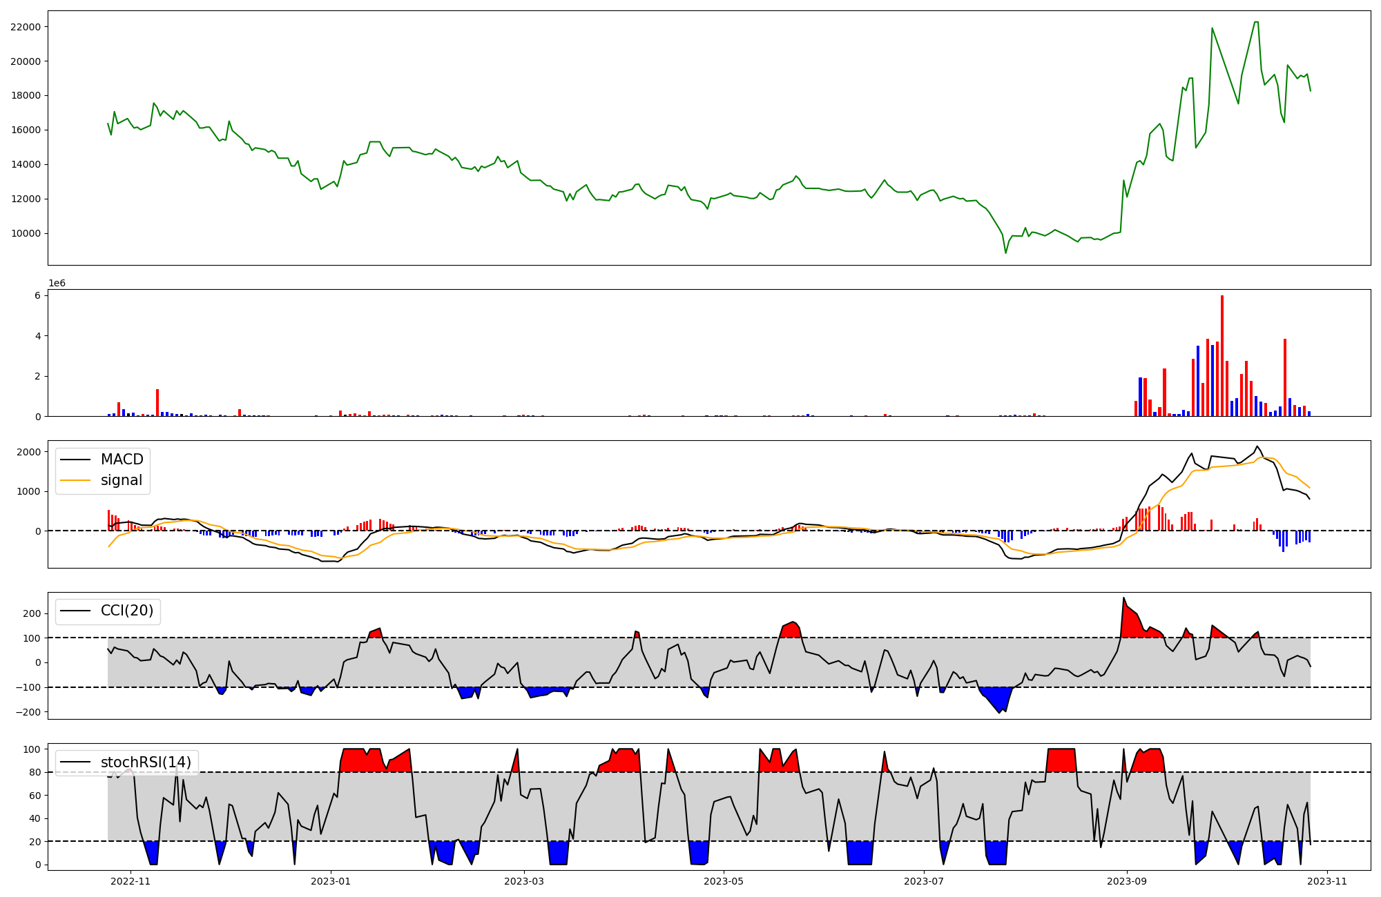Click the CCI(20) legend label
Screen dimensions: 1381x897
(x=126, y=611)
